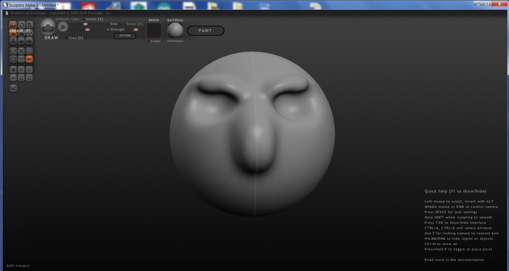Enable the Clay [D] option

click(74, 38)
